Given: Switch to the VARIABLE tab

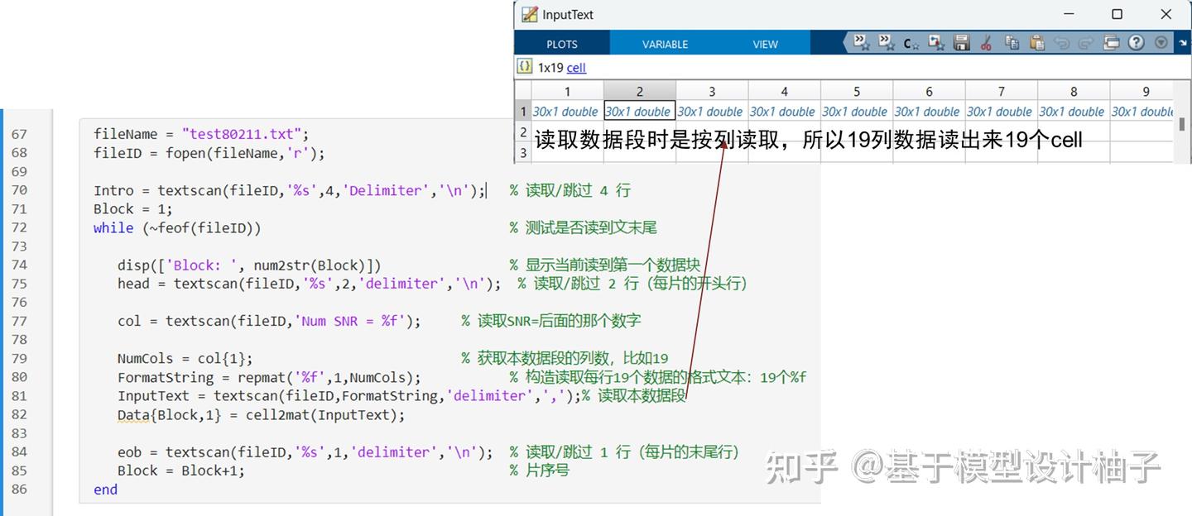Looking at the screenshot, I should [x=665, y=43].
